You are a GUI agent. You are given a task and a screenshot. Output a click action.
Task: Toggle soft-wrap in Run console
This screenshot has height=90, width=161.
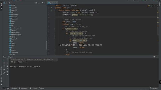pyautogui.click(x=7, y=66)
